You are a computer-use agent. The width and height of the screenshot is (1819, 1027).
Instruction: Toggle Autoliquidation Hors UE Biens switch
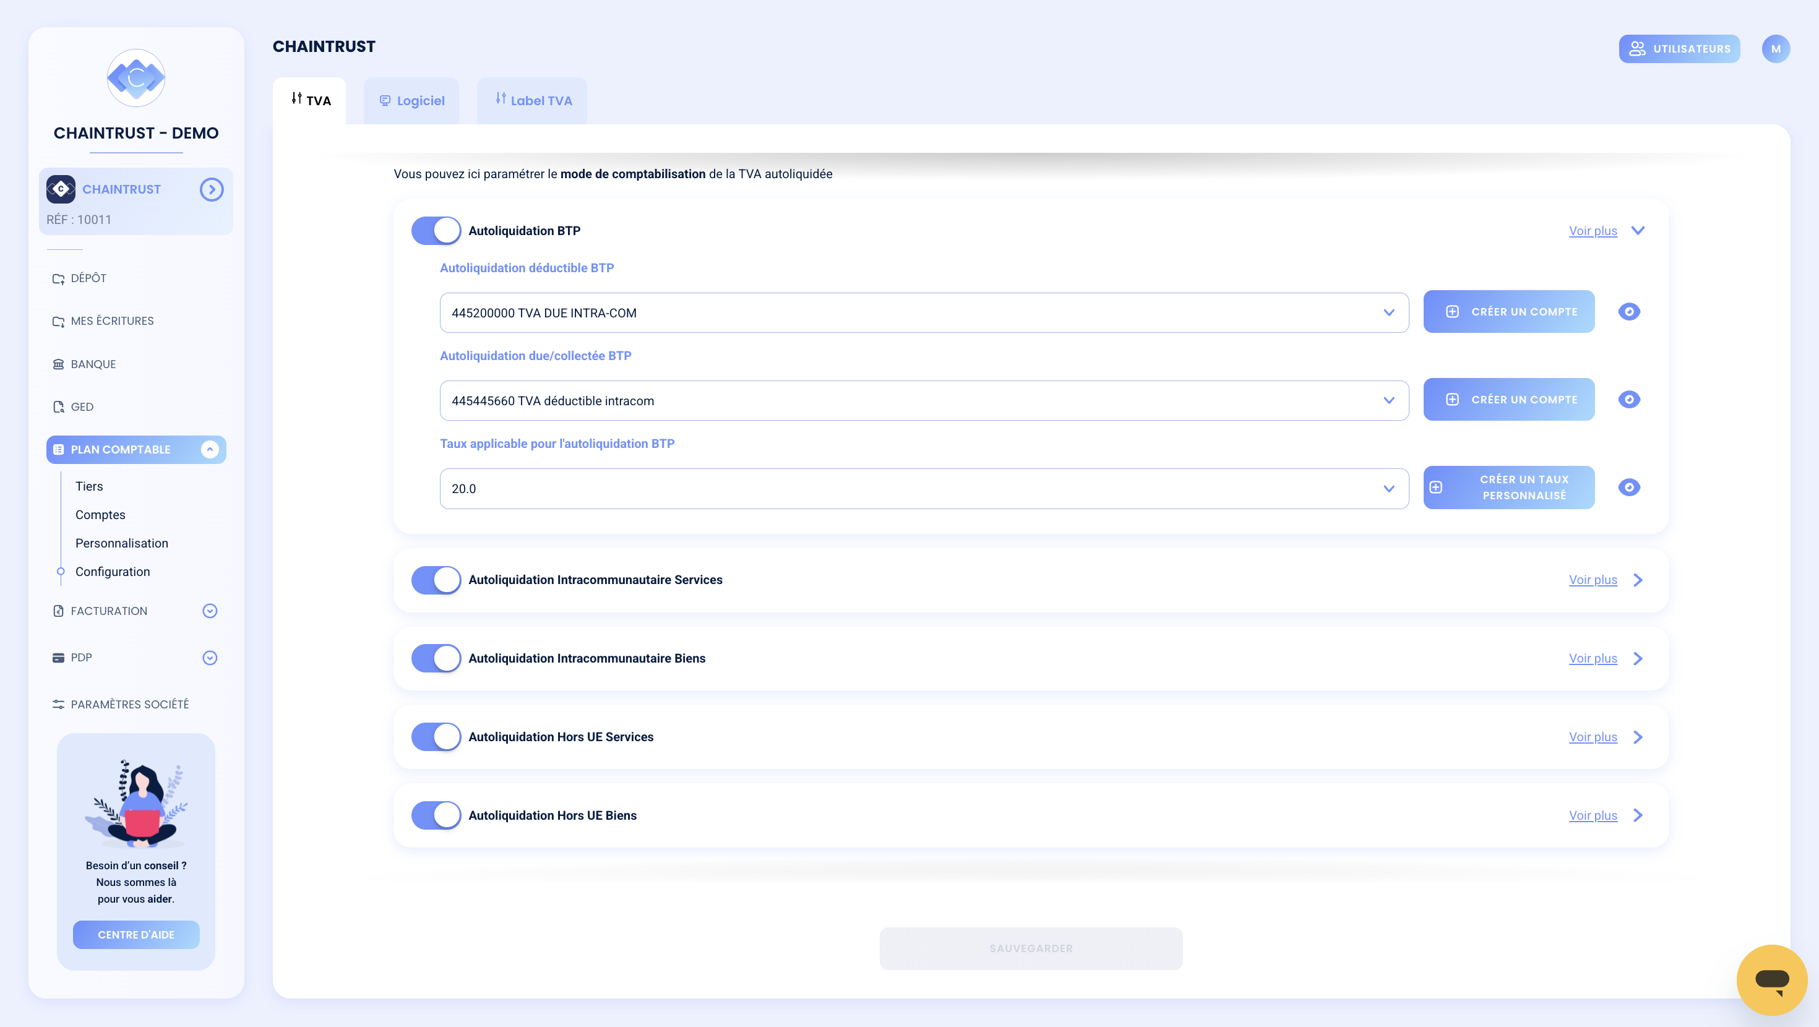[x=436, y=815]
